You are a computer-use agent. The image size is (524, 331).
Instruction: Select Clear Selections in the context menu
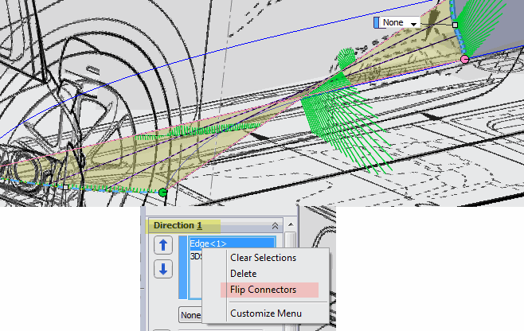tap(263, 258)
